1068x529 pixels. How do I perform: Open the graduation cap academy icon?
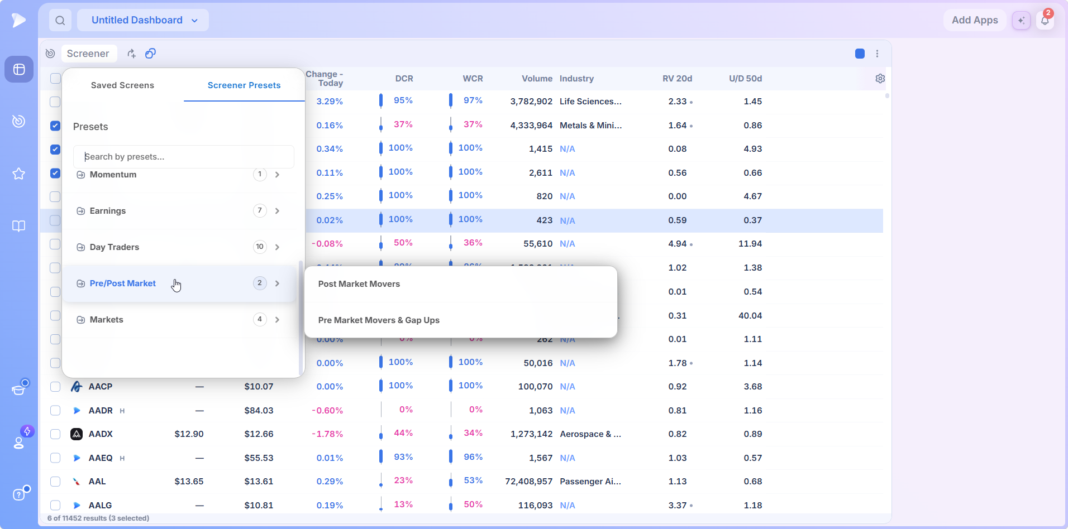(19, 389)
